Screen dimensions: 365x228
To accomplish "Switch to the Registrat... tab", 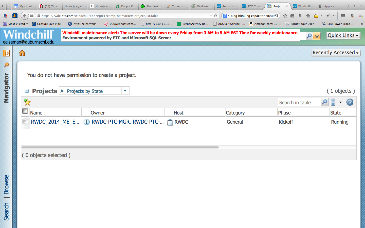I will point(227,6).
